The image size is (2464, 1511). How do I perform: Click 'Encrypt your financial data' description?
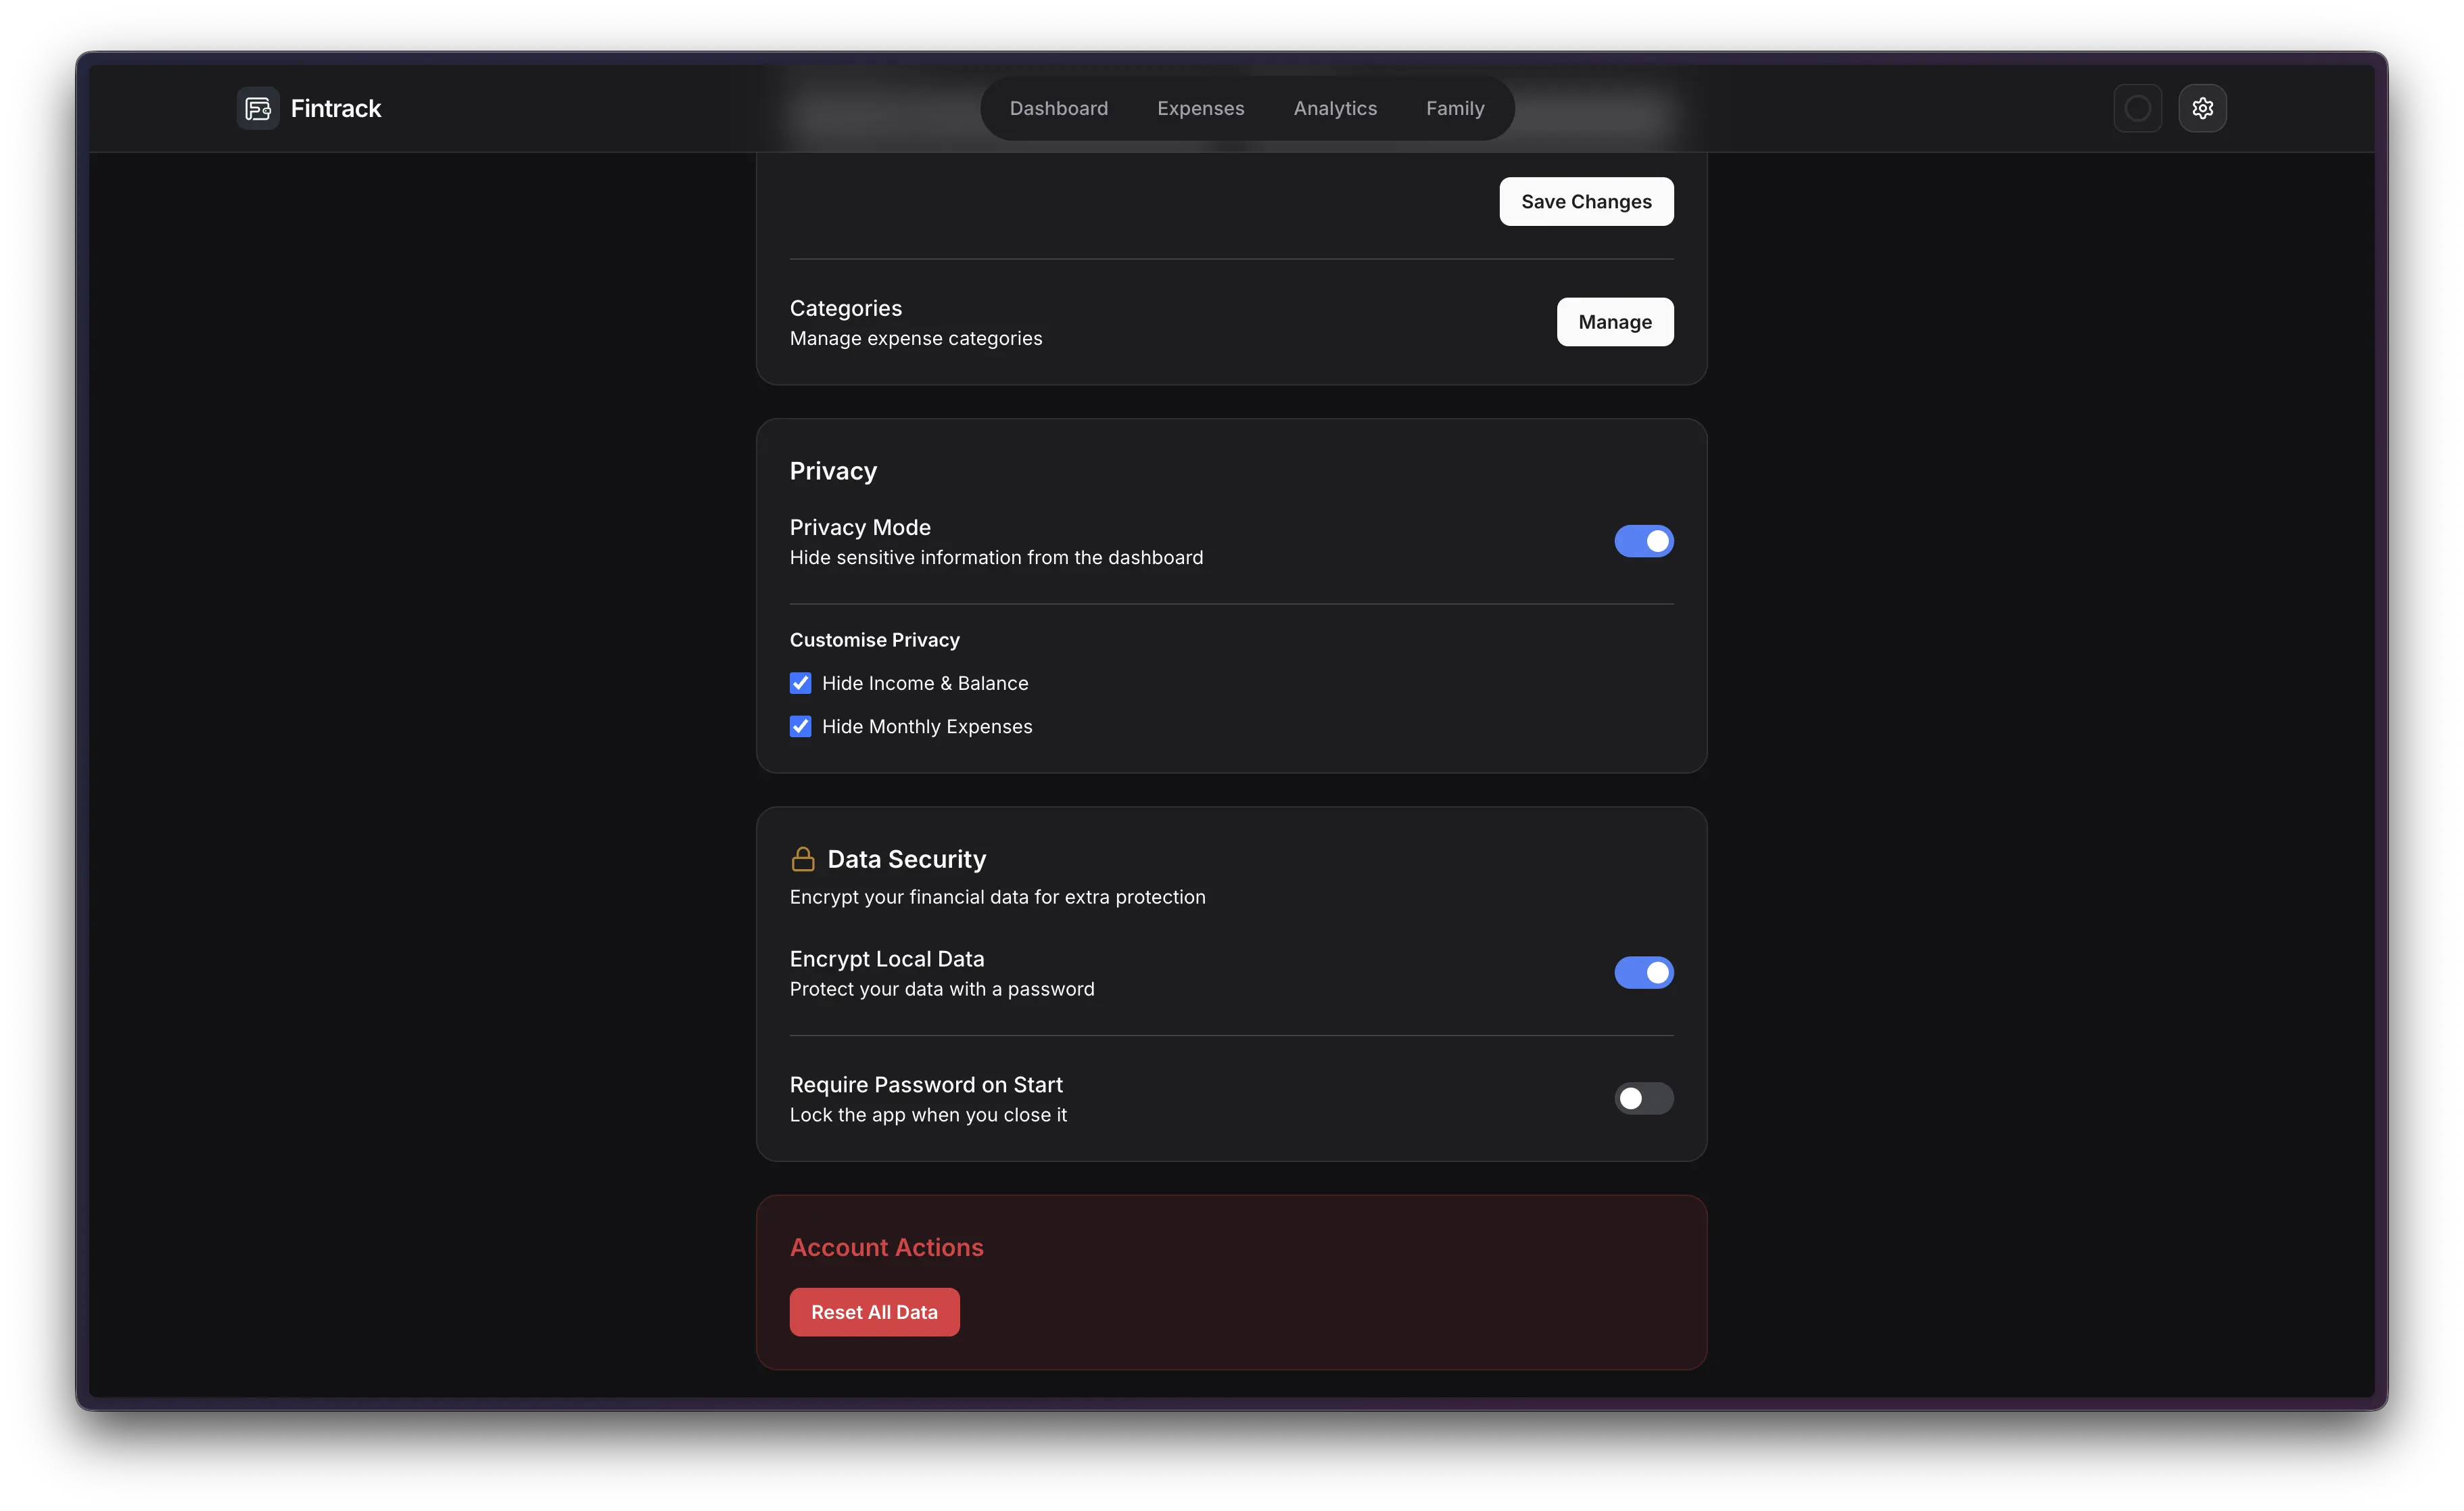[x=997, y=897]
